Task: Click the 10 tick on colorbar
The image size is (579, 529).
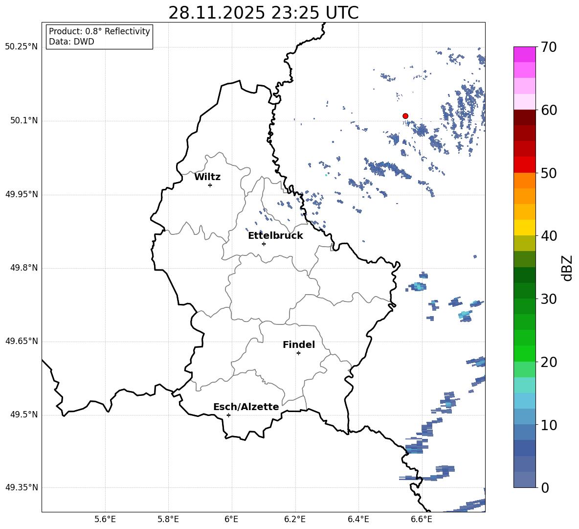Action: coord(549,425)
